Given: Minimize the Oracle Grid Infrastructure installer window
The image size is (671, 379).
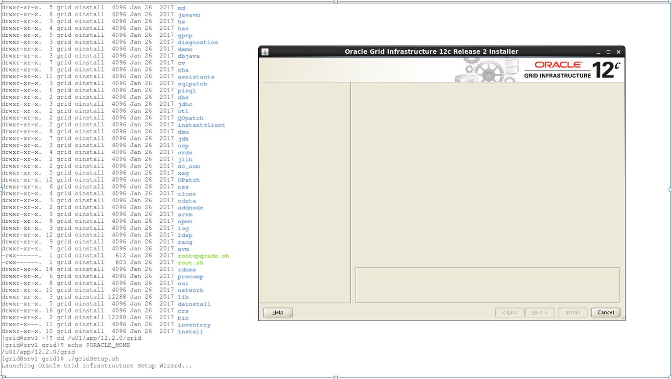Looking at the screenshot, I should pyautogui.click(x=599, y=52).
